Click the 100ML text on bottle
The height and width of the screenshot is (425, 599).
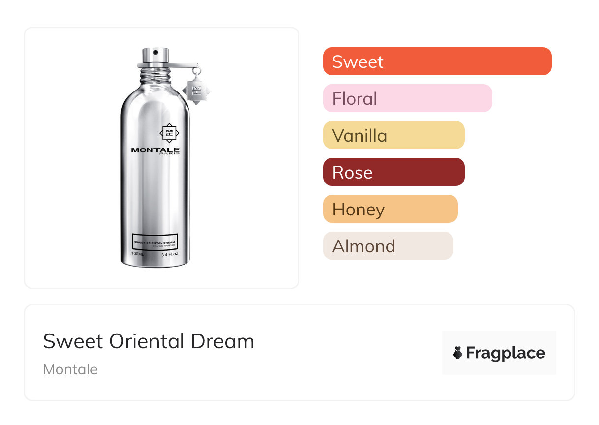click(138, 254)
